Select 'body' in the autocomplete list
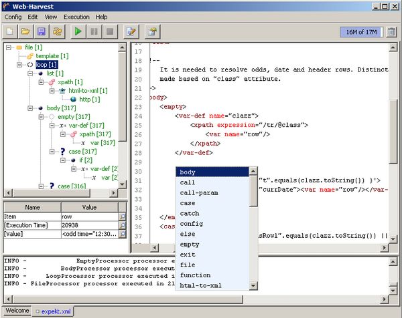Viewport: 402px width, 318px height. tap(212, 172)
